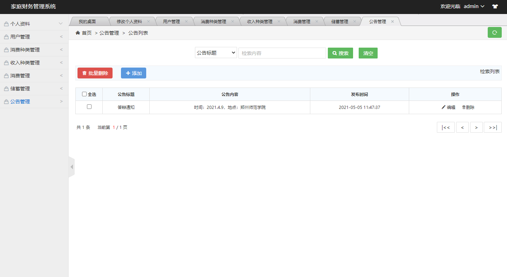Switch to the 我的桌面 tab
This screenshot has height=277, width=507.
[x=87, y=21]
